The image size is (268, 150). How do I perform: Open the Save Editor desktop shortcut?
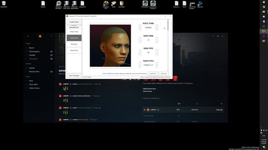(x=121, y=4)
